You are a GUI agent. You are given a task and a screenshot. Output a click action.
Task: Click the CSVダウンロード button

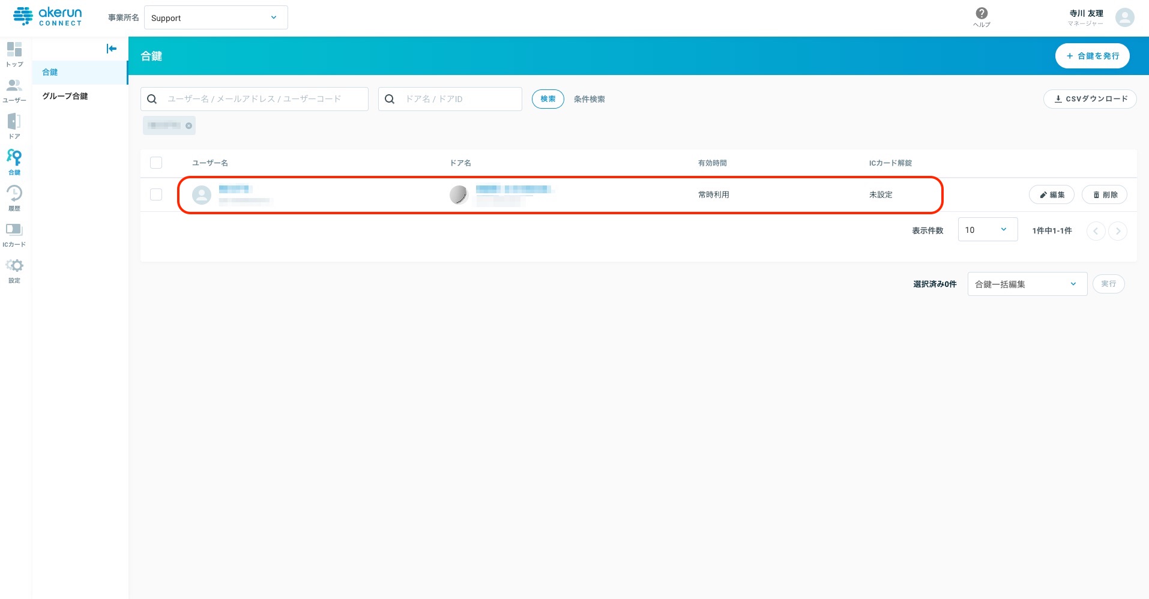(x=1090, y=99)
